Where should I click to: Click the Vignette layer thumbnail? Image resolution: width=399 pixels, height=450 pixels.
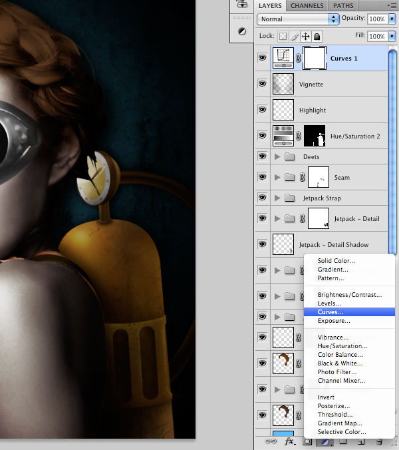283,84
